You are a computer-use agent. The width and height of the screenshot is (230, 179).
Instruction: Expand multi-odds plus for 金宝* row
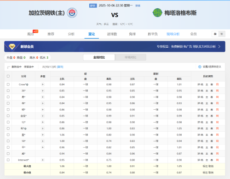coord(43,116)
